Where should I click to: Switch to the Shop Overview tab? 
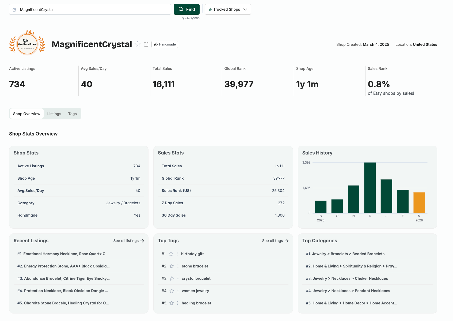[27, 114]
